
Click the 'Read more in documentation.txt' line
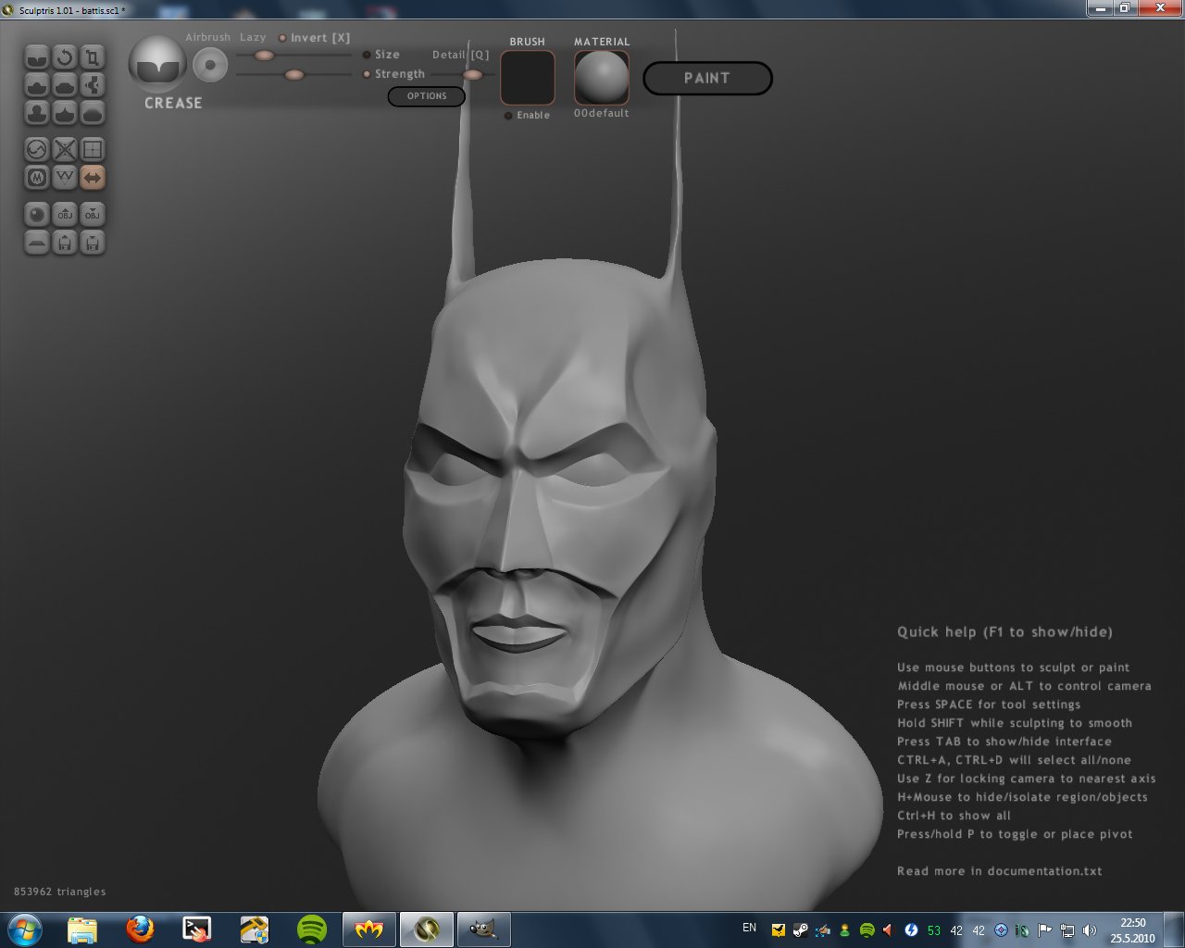(x=1000, y=871)
